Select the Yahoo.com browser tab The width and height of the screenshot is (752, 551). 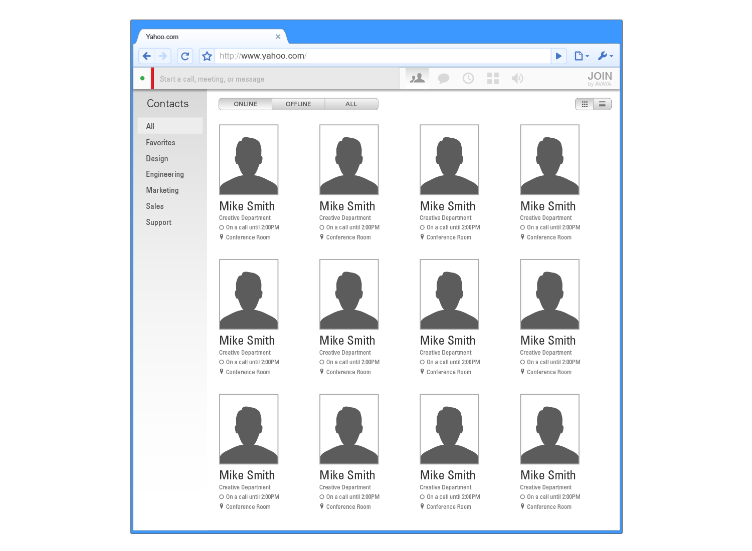(211, 37)
